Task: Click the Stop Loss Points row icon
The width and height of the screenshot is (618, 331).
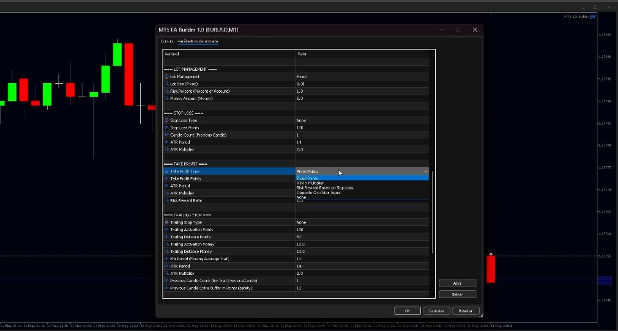Action: pyautogui.click(x=166, y=128)
